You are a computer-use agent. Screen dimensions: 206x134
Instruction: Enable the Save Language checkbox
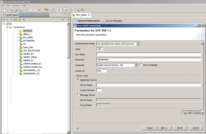pyautogui.click(x=141, y=65)
